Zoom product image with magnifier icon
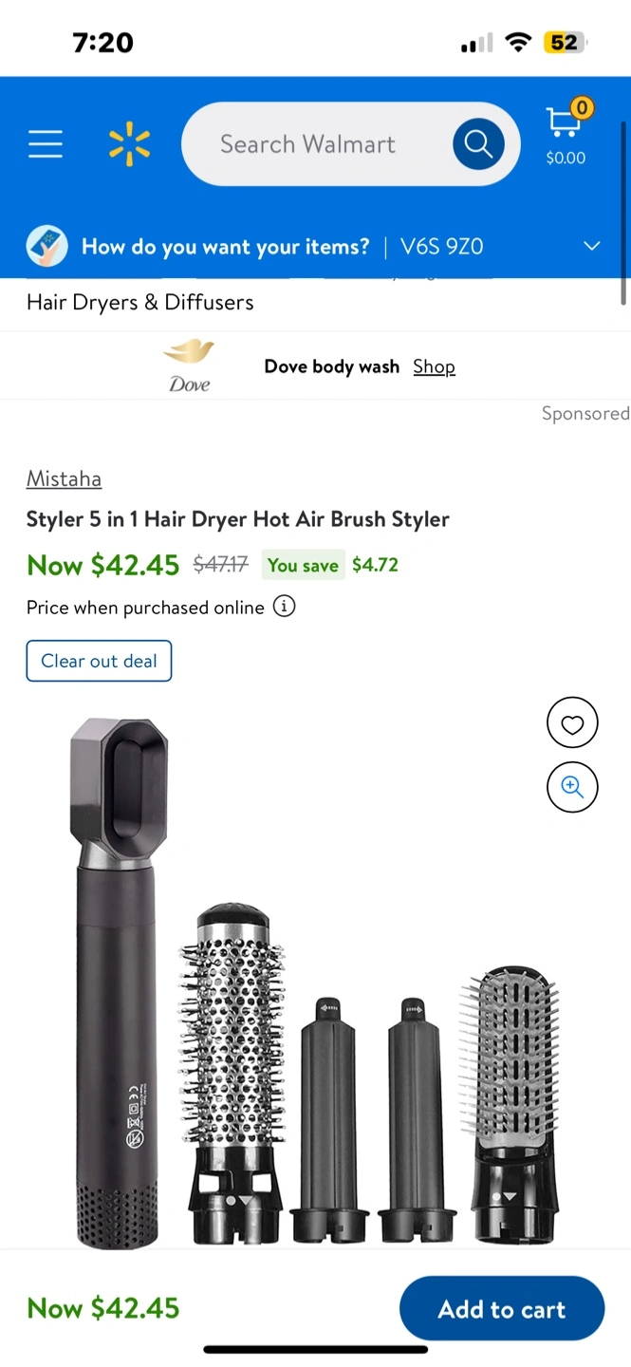 (572, 787)
